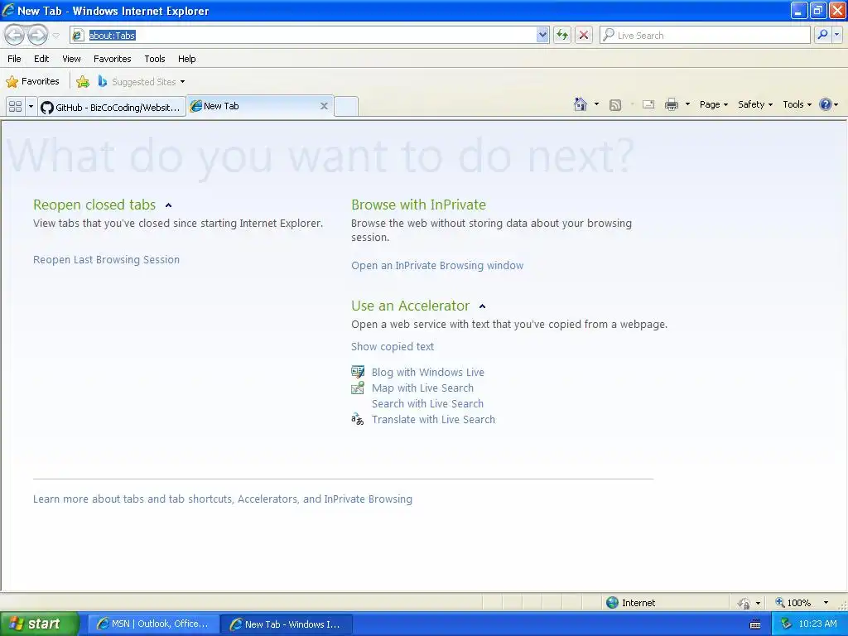The height and width of the screenshot is (636, 848).
Task: Click the keyboard icon in taskbar
Action: click(755, 624)
